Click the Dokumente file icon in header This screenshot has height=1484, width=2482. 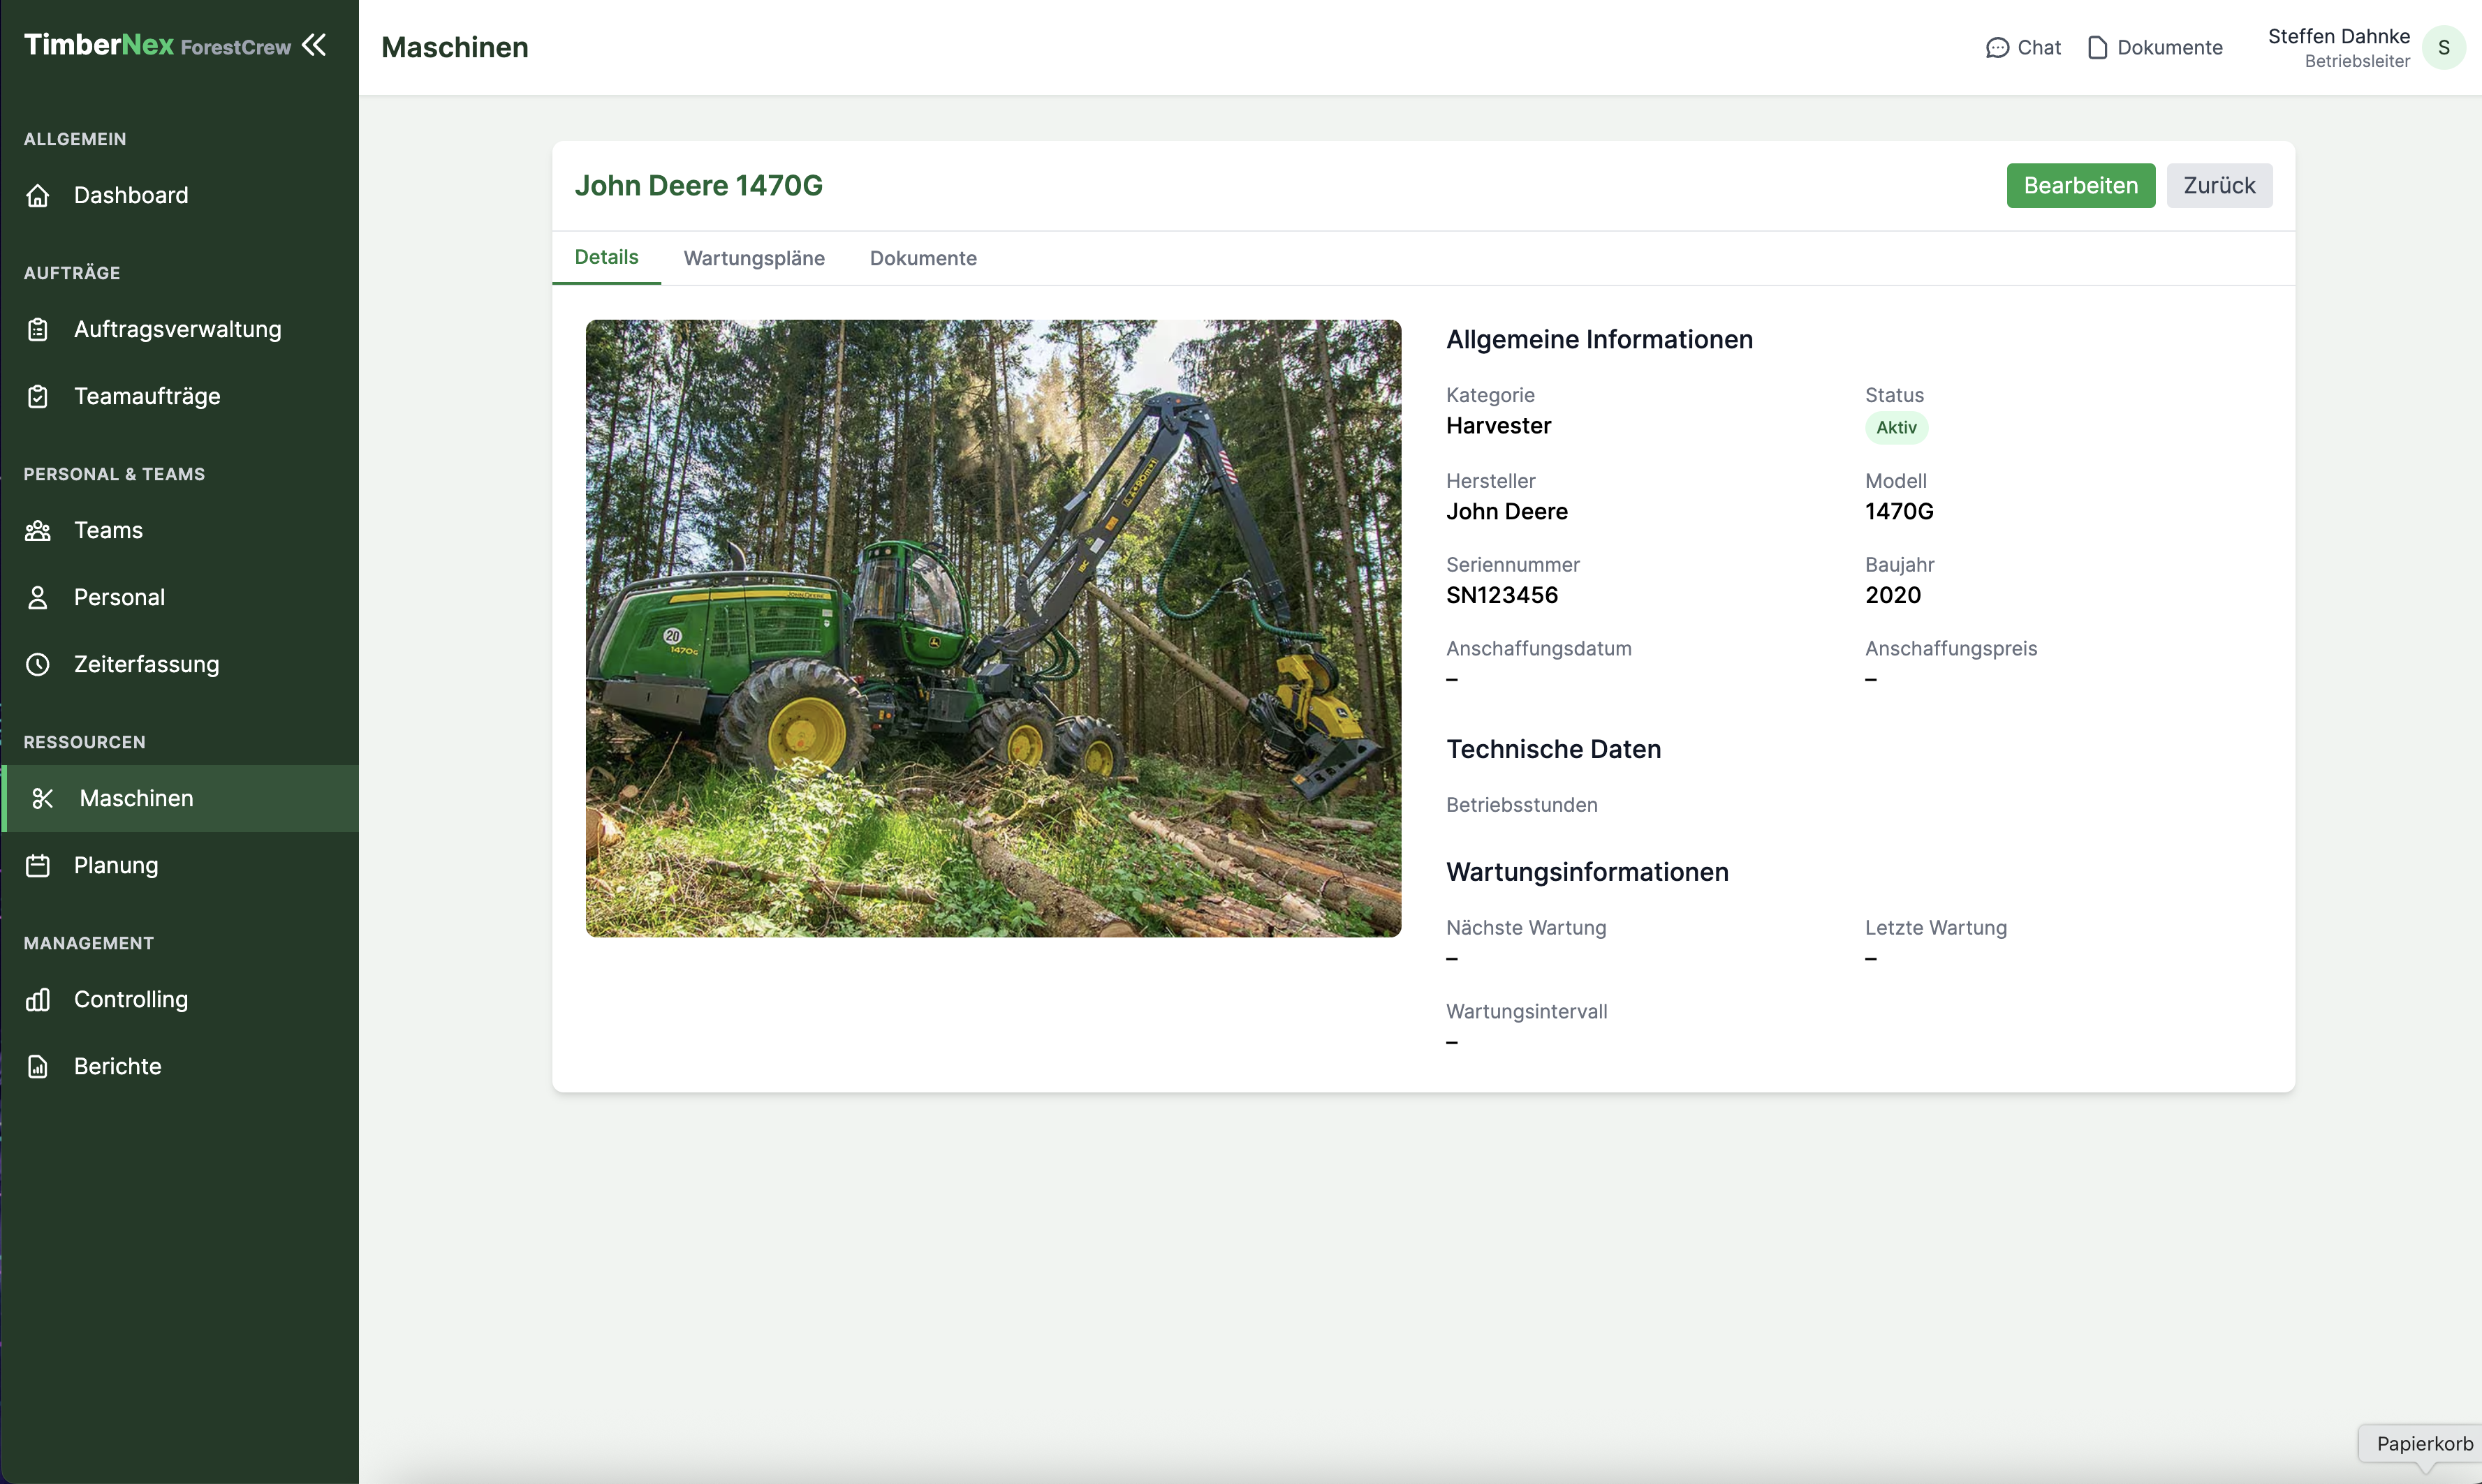coord(2098,48)
